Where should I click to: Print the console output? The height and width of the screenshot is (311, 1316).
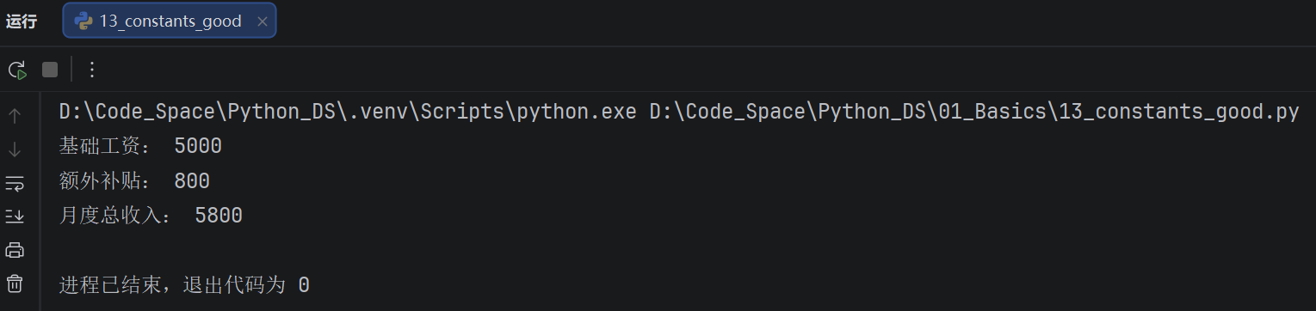(x=15, y=250)
